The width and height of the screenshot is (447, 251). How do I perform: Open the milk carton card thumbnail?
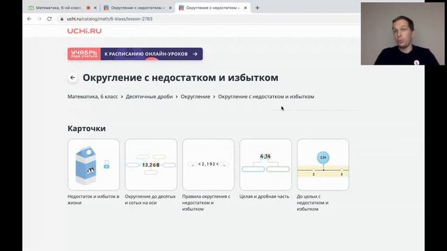[94, 165]
